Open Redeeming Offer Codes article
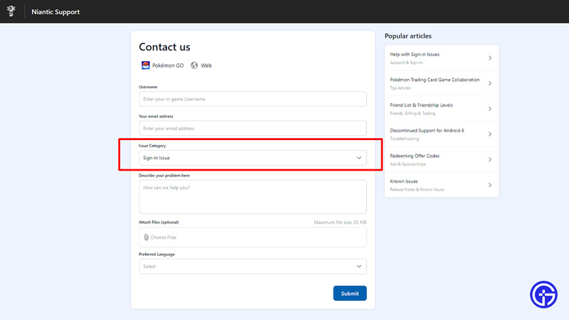The width and height of the screenshot is (569, 320). (442, 159)
